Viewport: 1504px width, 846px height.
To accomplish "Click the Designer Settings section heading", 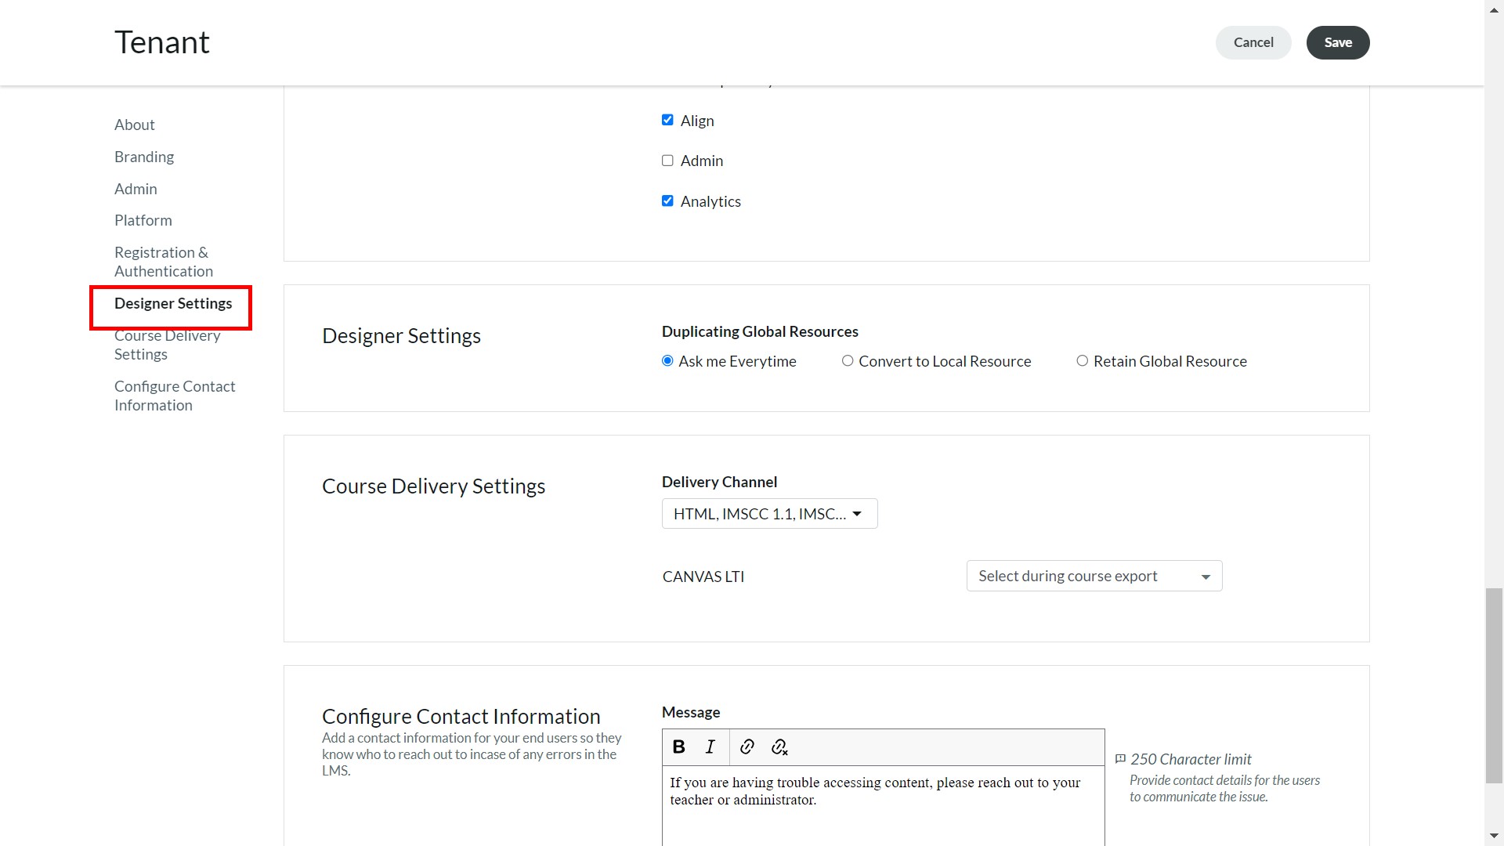I will pyautogui.click(x=401, y=336).
